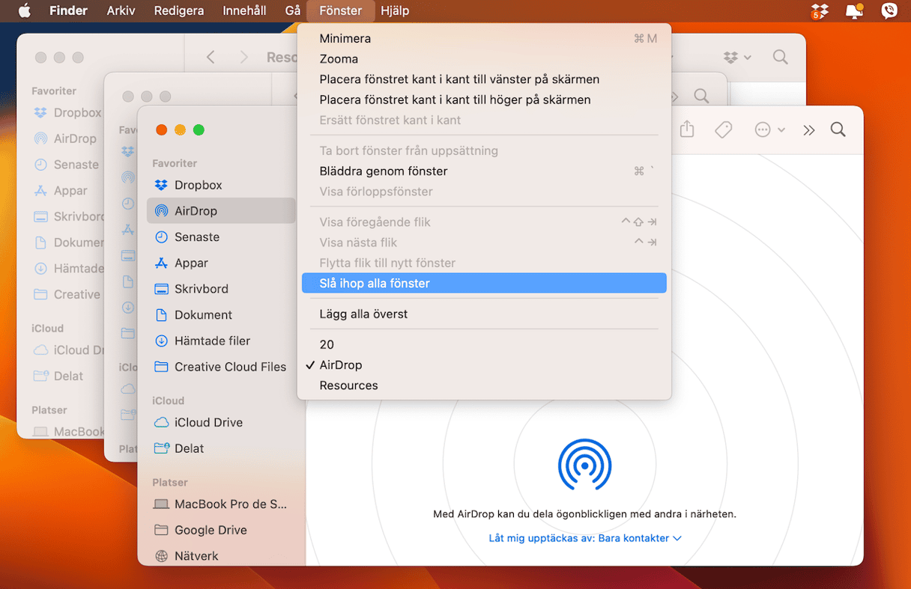Open the ellipsis action menu in AirDrop toolbar
This screenshot has width=911, height=589.
(769, 130)
